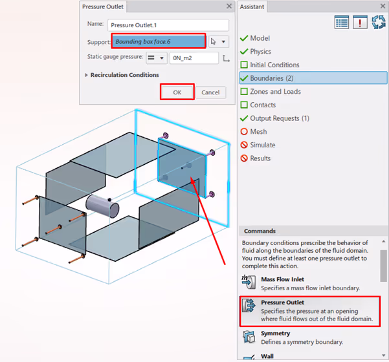Select the cylinder body in the 3D view
The height and width of the screenshot is (362, 389).
click(x=103, y=206)
